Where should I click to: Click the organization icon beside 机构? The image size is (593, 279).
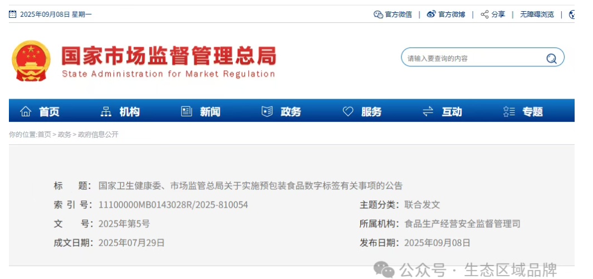click(x=106, y=112)
